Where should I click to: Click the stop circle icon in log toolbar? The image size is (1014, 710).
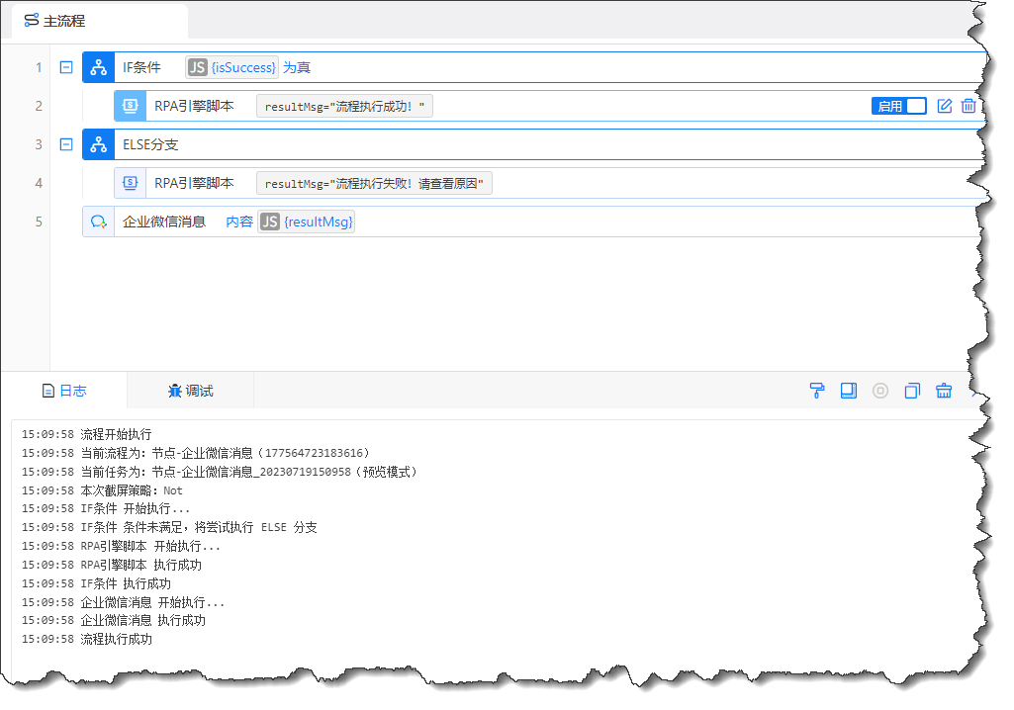coord(880,391)
